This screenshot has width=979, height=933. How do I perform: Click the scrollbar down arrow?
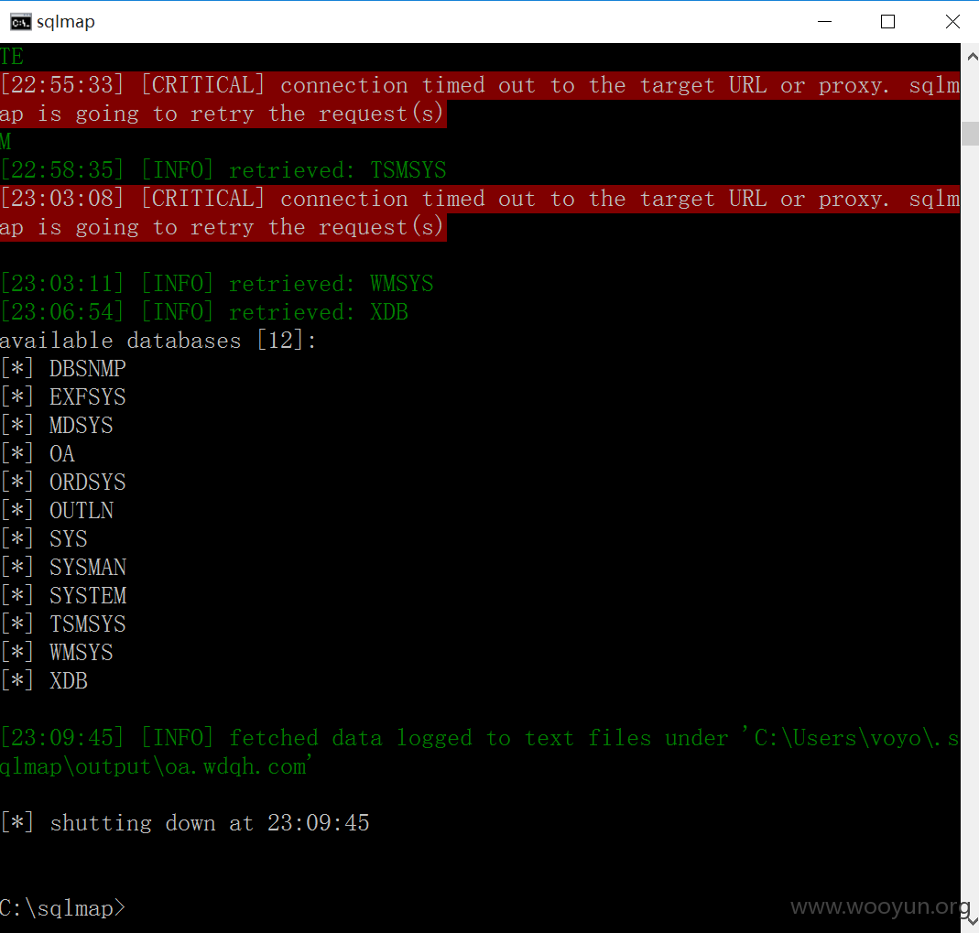pyautogui.click(x=971, y=920)
